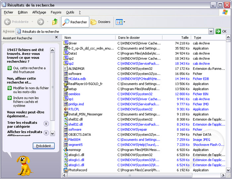Viewport: 232px width, 179px height.
Task: Expand 'Trier les résultats par catégorie'
Action: coord(46,124)
